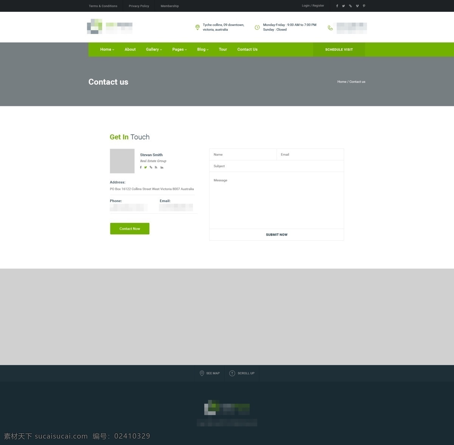Open the Vimeo icon in the top bar
The width and height of the screenshot is (454, 445).
click(x=357, y=6)
